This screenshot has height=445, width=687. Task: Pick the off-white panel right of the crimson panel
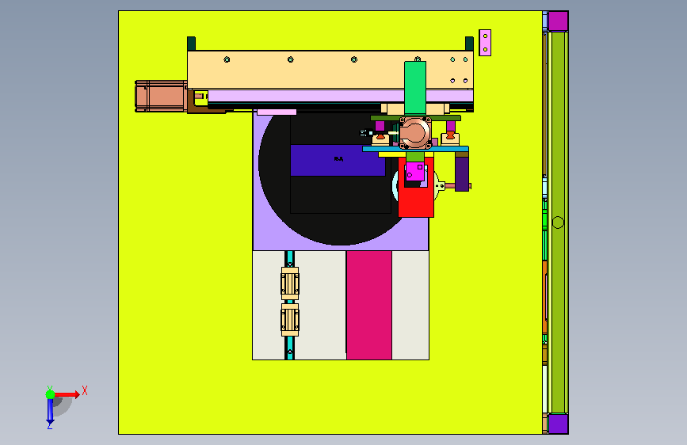point(410,306)
